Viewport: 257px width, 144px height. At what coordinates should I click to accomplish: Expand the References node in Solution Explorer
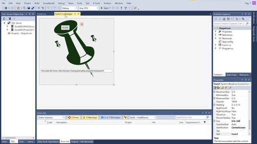216,35
